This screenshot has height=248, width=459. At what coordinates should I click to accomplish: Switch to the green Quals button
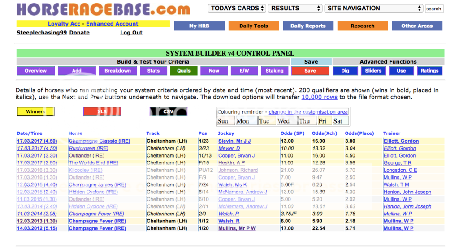184,71
